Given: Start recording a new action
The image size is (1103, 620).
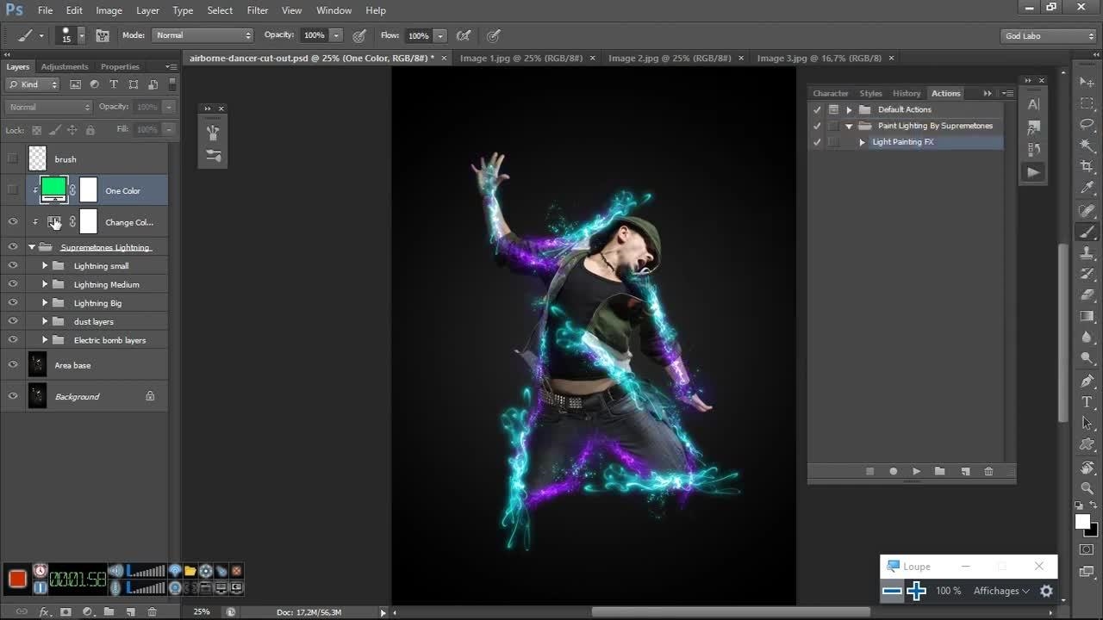Looking at the screenshot, I should 893,471.
